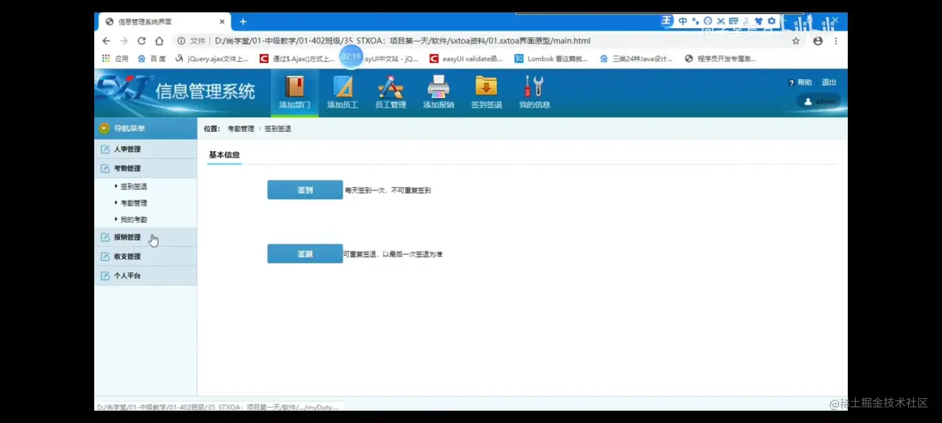Select 我的考勤 in the sidebar submenu
Image resolution: width=942 pixels, height=423 pixels.
tap(133, 220)
